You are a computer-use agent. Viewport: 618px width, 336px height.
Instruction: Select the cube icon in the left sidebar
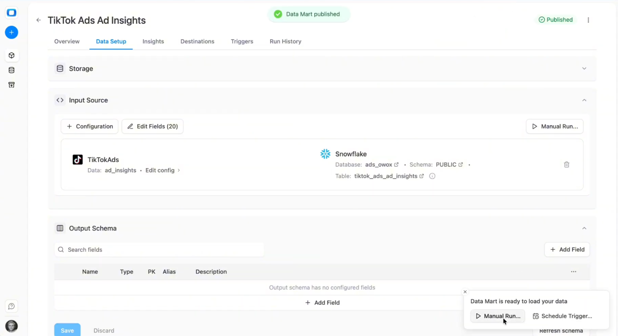tap(11, 55)
